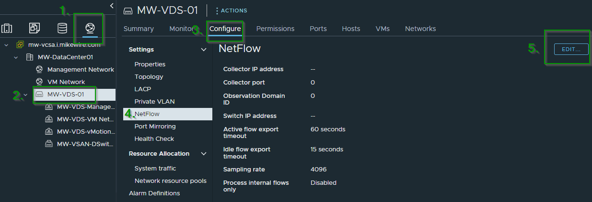Collapse the left navigation pane arrow
The image size is (592, 202).
(112, 6)
